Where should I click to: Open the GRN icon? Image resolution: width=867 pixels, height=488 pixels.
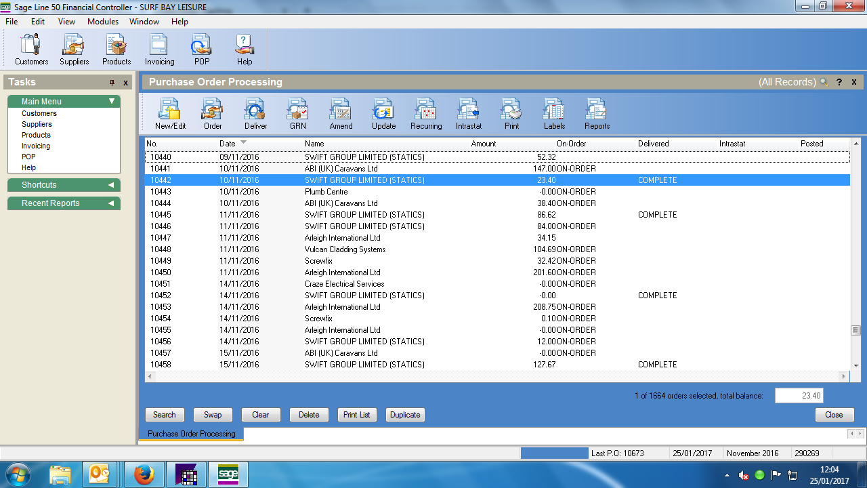298,113
